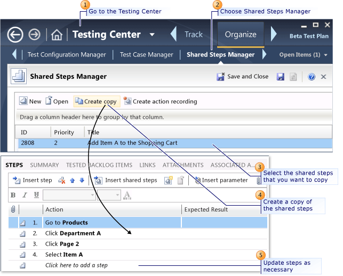Screen dimensions: 343x276
Task: Click the Shared Steps Manager header icon
Action: 19,76
